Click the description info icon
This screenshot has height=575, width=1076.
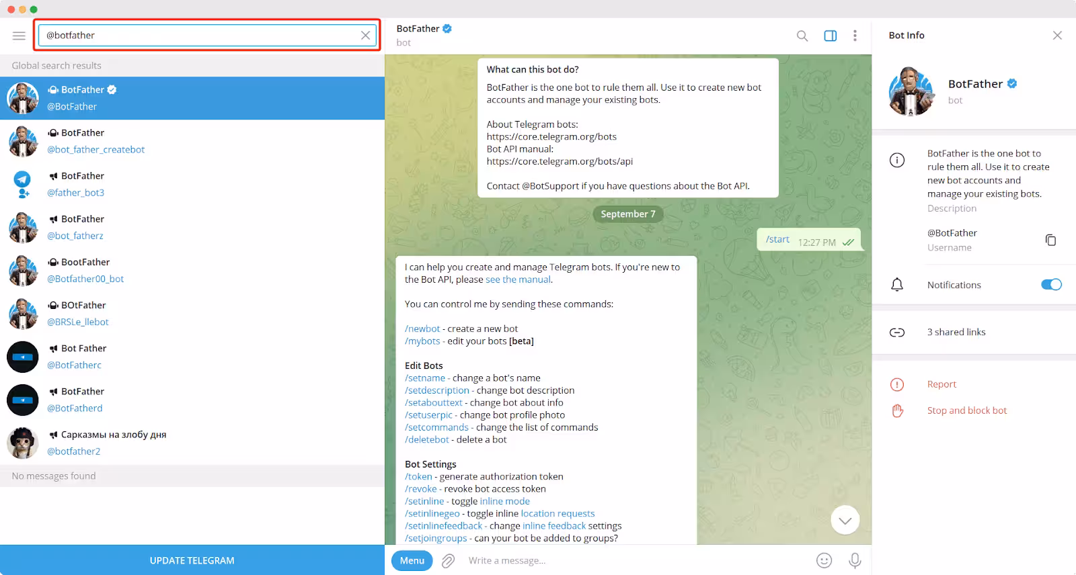point(897,160)
